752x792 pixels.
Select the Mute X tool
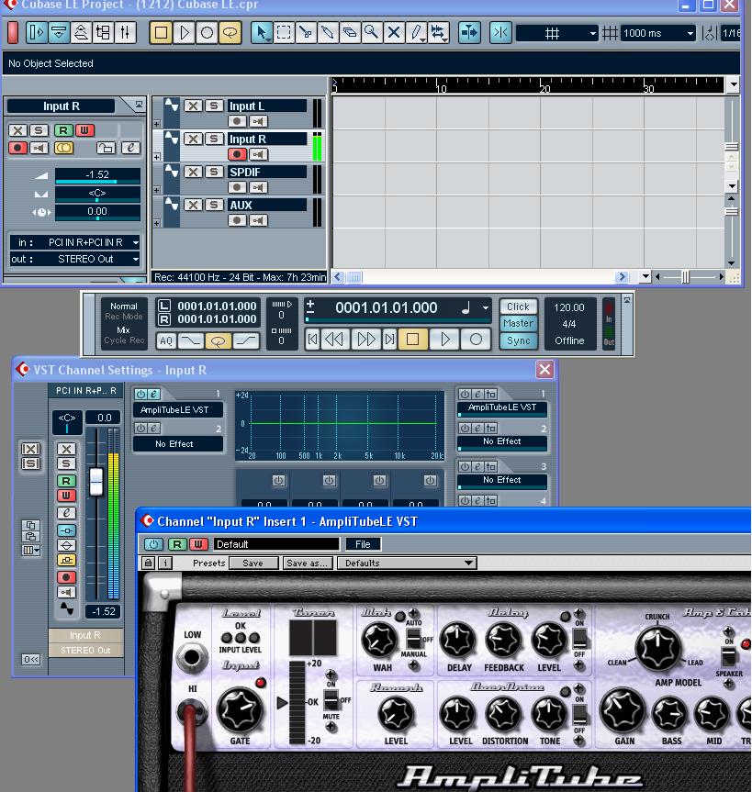coord(394,33)
